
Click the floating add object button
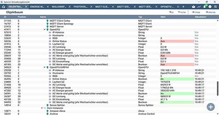211,107
